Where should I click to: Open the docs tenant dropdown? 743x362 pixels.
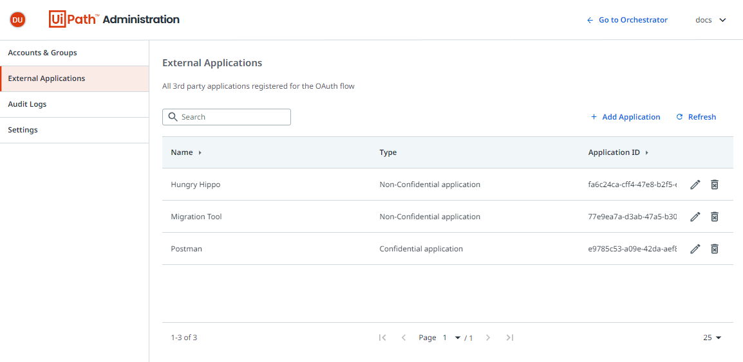(710, 20)
